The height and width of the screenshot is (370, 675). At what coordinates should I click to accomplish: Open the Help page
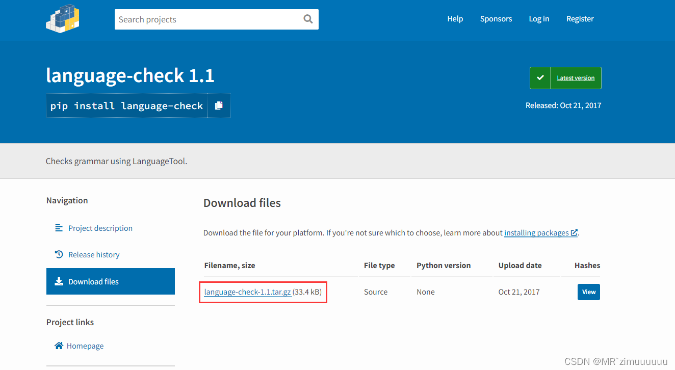(x=455, y=19)
